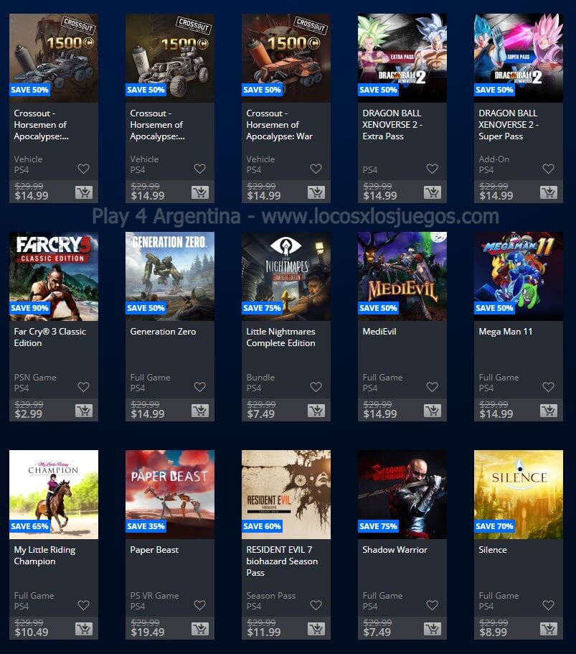Open the Little Nightmares Complete Edition title

pyautogui.click(x=281, y=337)
